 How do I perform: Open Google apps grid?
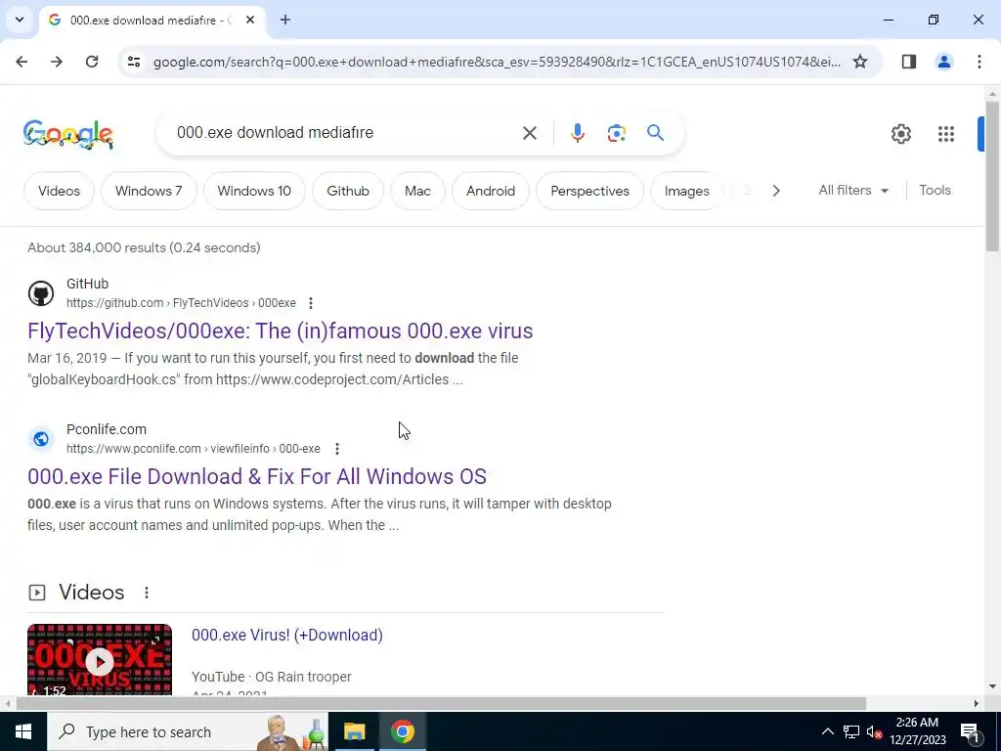(945, 133)
